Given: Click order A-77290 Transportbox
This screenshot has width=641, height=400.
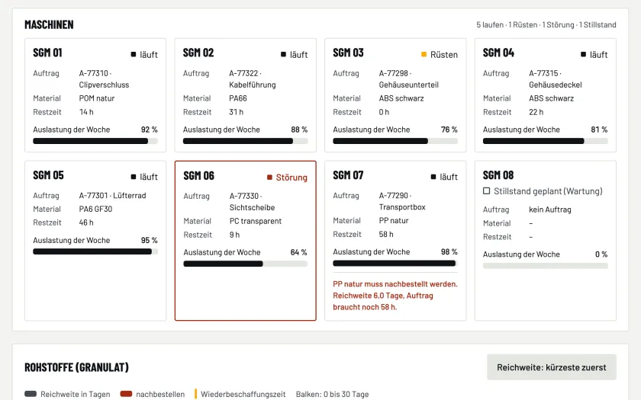Looking at the screenshot, I should click(x=402, y=201).
